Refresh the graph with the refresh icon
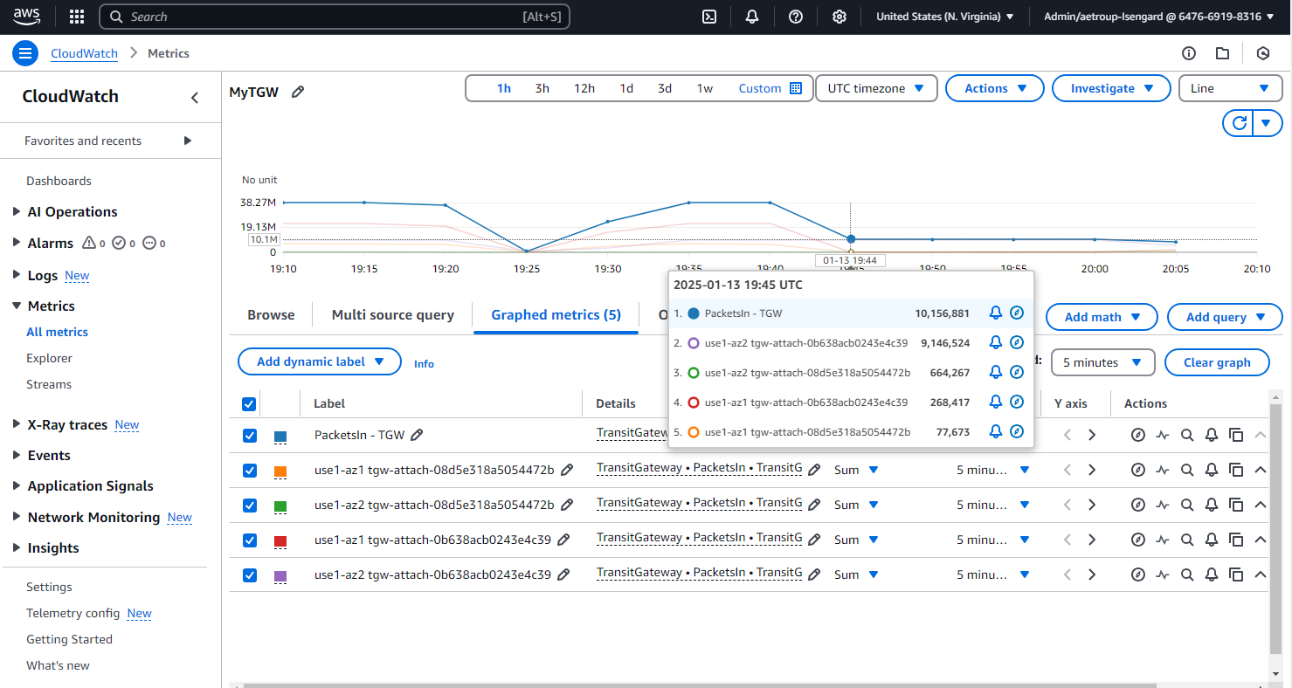This screenshot has height=688, width=1292. click(x=1238, y=123)
